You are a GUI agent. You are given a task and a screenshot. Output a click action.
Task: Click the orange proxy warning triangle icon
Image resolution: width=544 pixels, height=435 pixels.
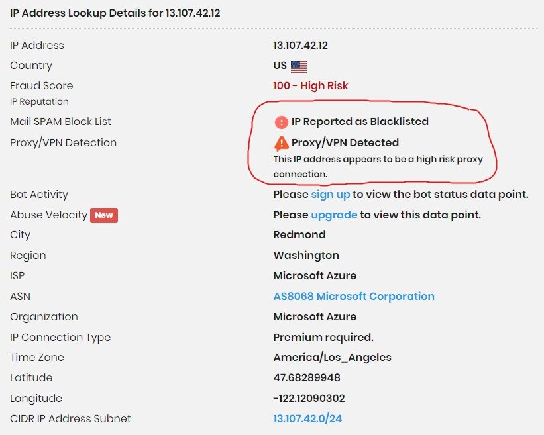pos(282,142)
